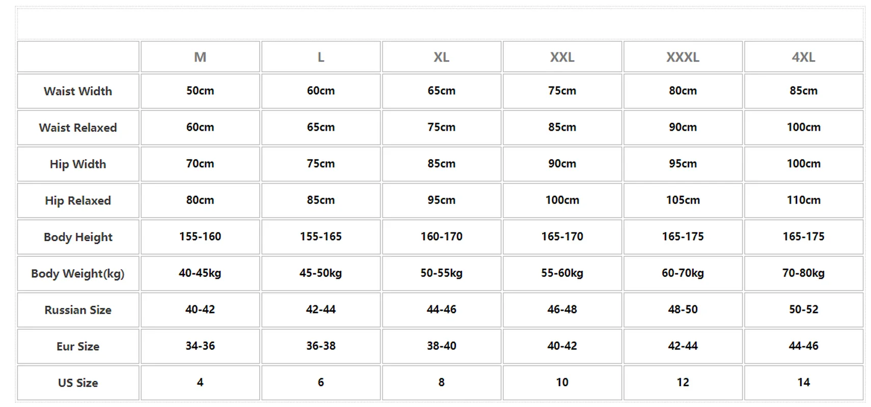Click the 50-52 Russian Size cell

[x=803, y=309]
